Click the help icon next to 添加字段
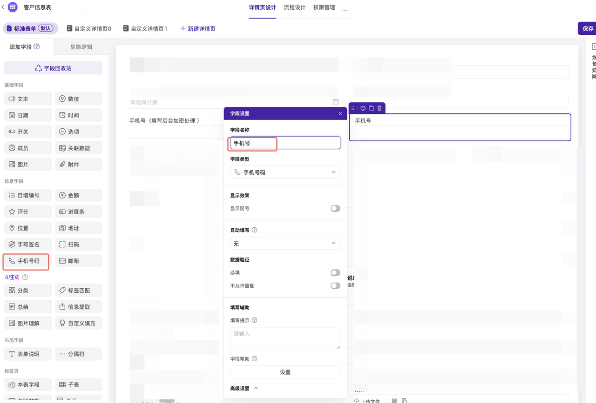 [37, 47]
